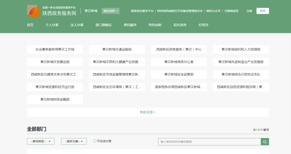Open the 地区选择 region dropdown
The height and width of the screenshot is (154, 291).
[x=110, y=11]
